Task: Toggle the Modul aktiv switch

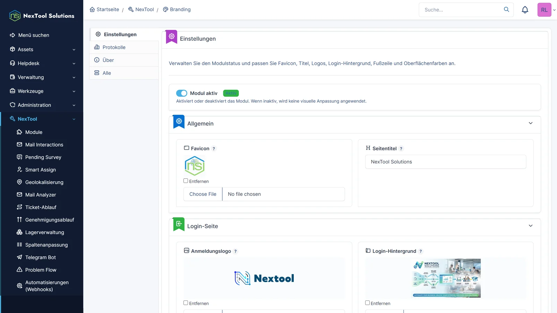Action: pos(182,93)
